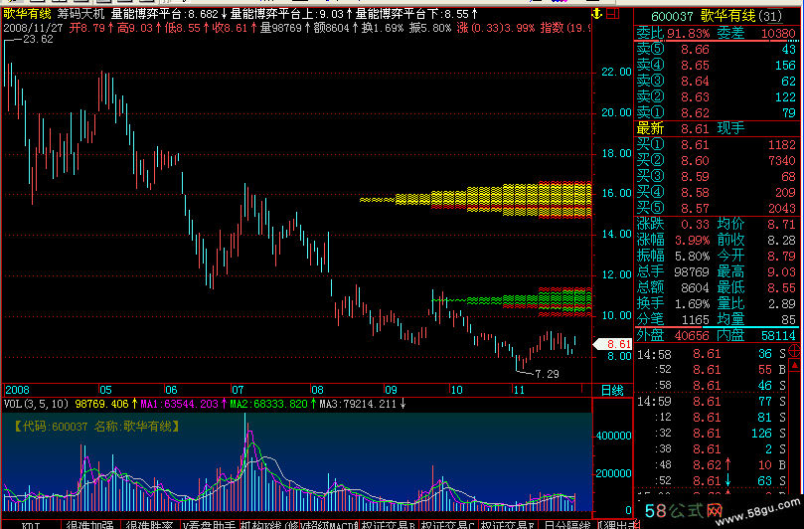Screen dimensions: 804x529
Task: Click the red circle icon beside the tick list
Action: [794, 351]
